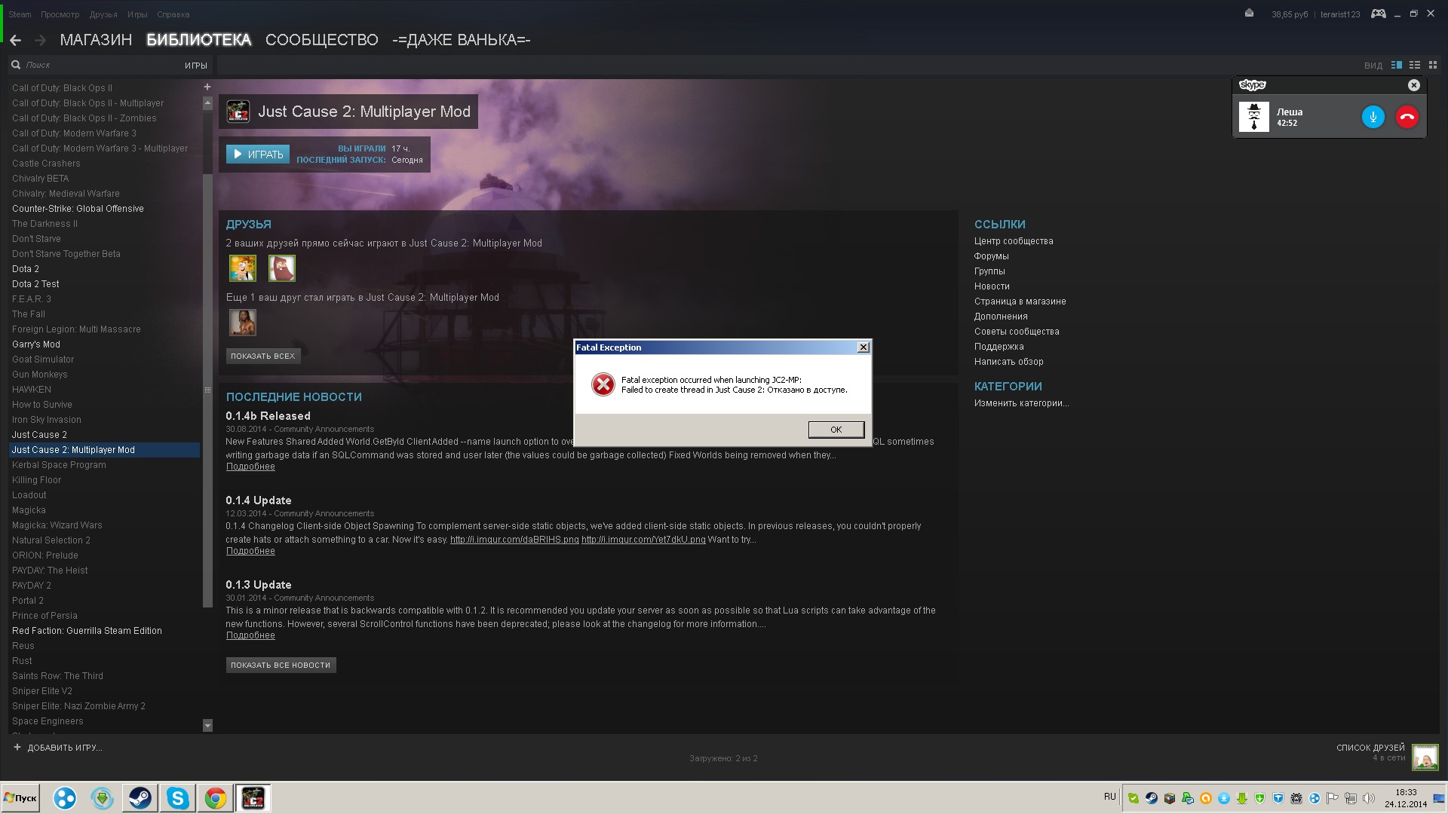Click the ИГРАТЬ play button
This screenshot has width=1448, height=814.
tap(258, 155)
